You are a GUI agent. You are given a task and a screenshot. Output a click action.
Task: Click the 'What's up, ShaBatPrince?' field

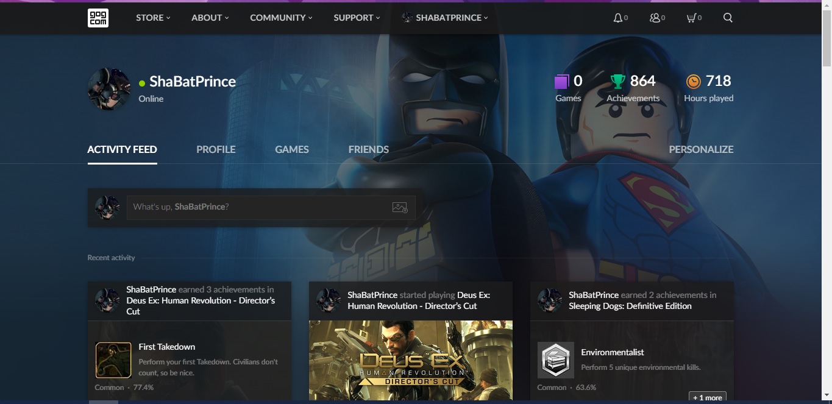pos(271,207)
